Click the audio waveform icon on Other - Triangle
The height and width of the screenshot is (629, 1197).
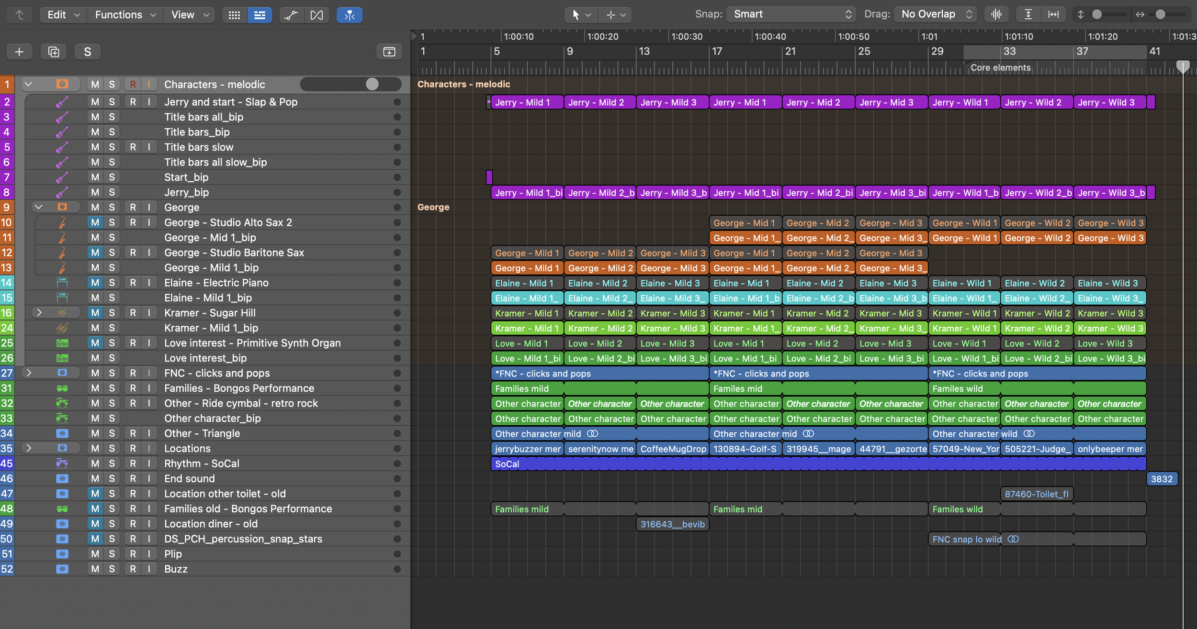coord(62,433)
